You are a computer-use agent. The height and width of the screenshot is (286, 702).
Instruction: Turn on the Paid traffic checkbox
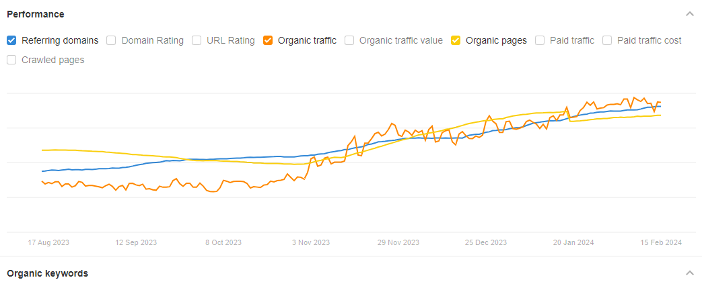[x=540, y=40]
